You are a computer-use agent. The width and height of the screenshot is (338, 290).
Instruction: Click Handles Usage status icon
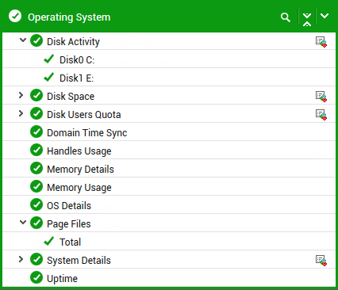(36, 150)
